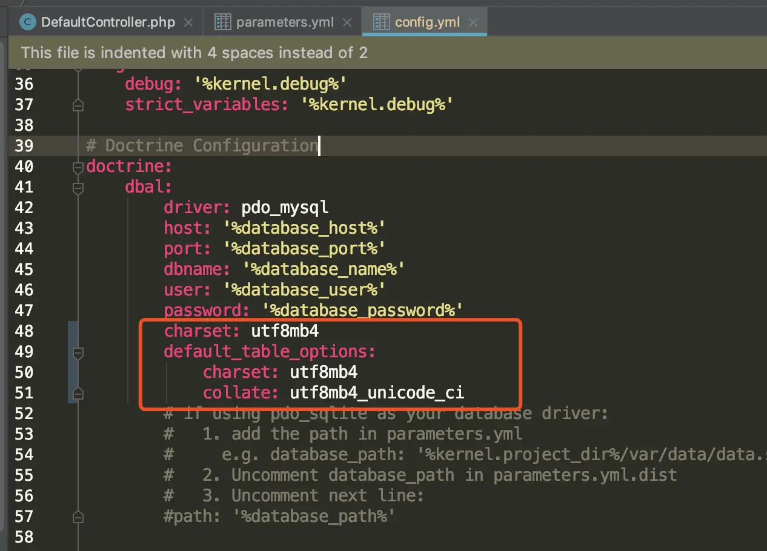Screen dimensions: 767x551
Task: Select the config.yml tab
Action: [425, 23]
